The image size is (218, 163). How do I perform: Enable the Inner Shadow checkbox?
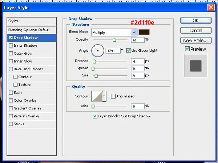pyautogui.click(x=11, y=46)
